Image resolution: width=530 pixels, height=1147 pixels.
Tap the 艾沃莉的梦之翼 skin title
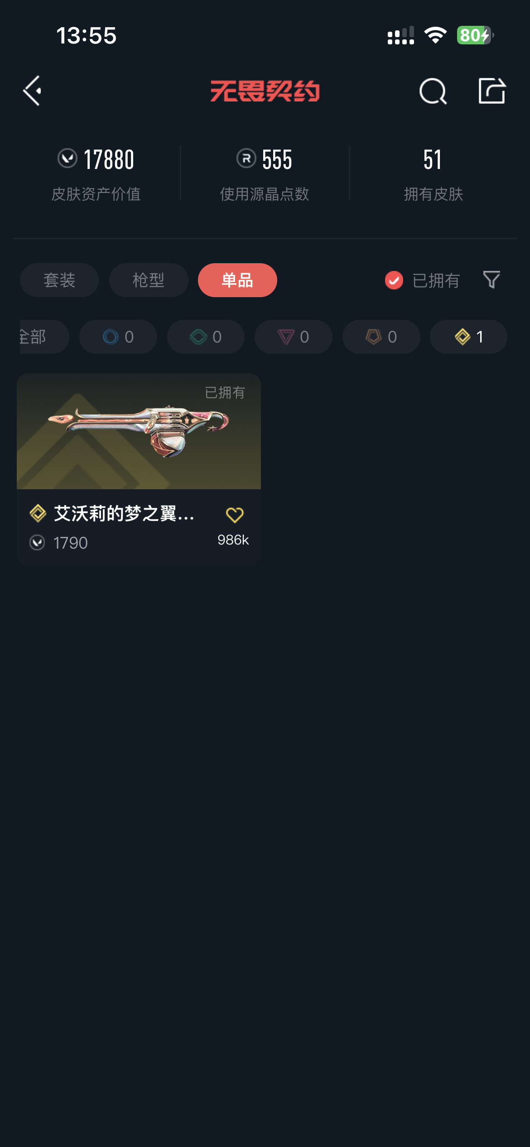(x=124, y=514)
